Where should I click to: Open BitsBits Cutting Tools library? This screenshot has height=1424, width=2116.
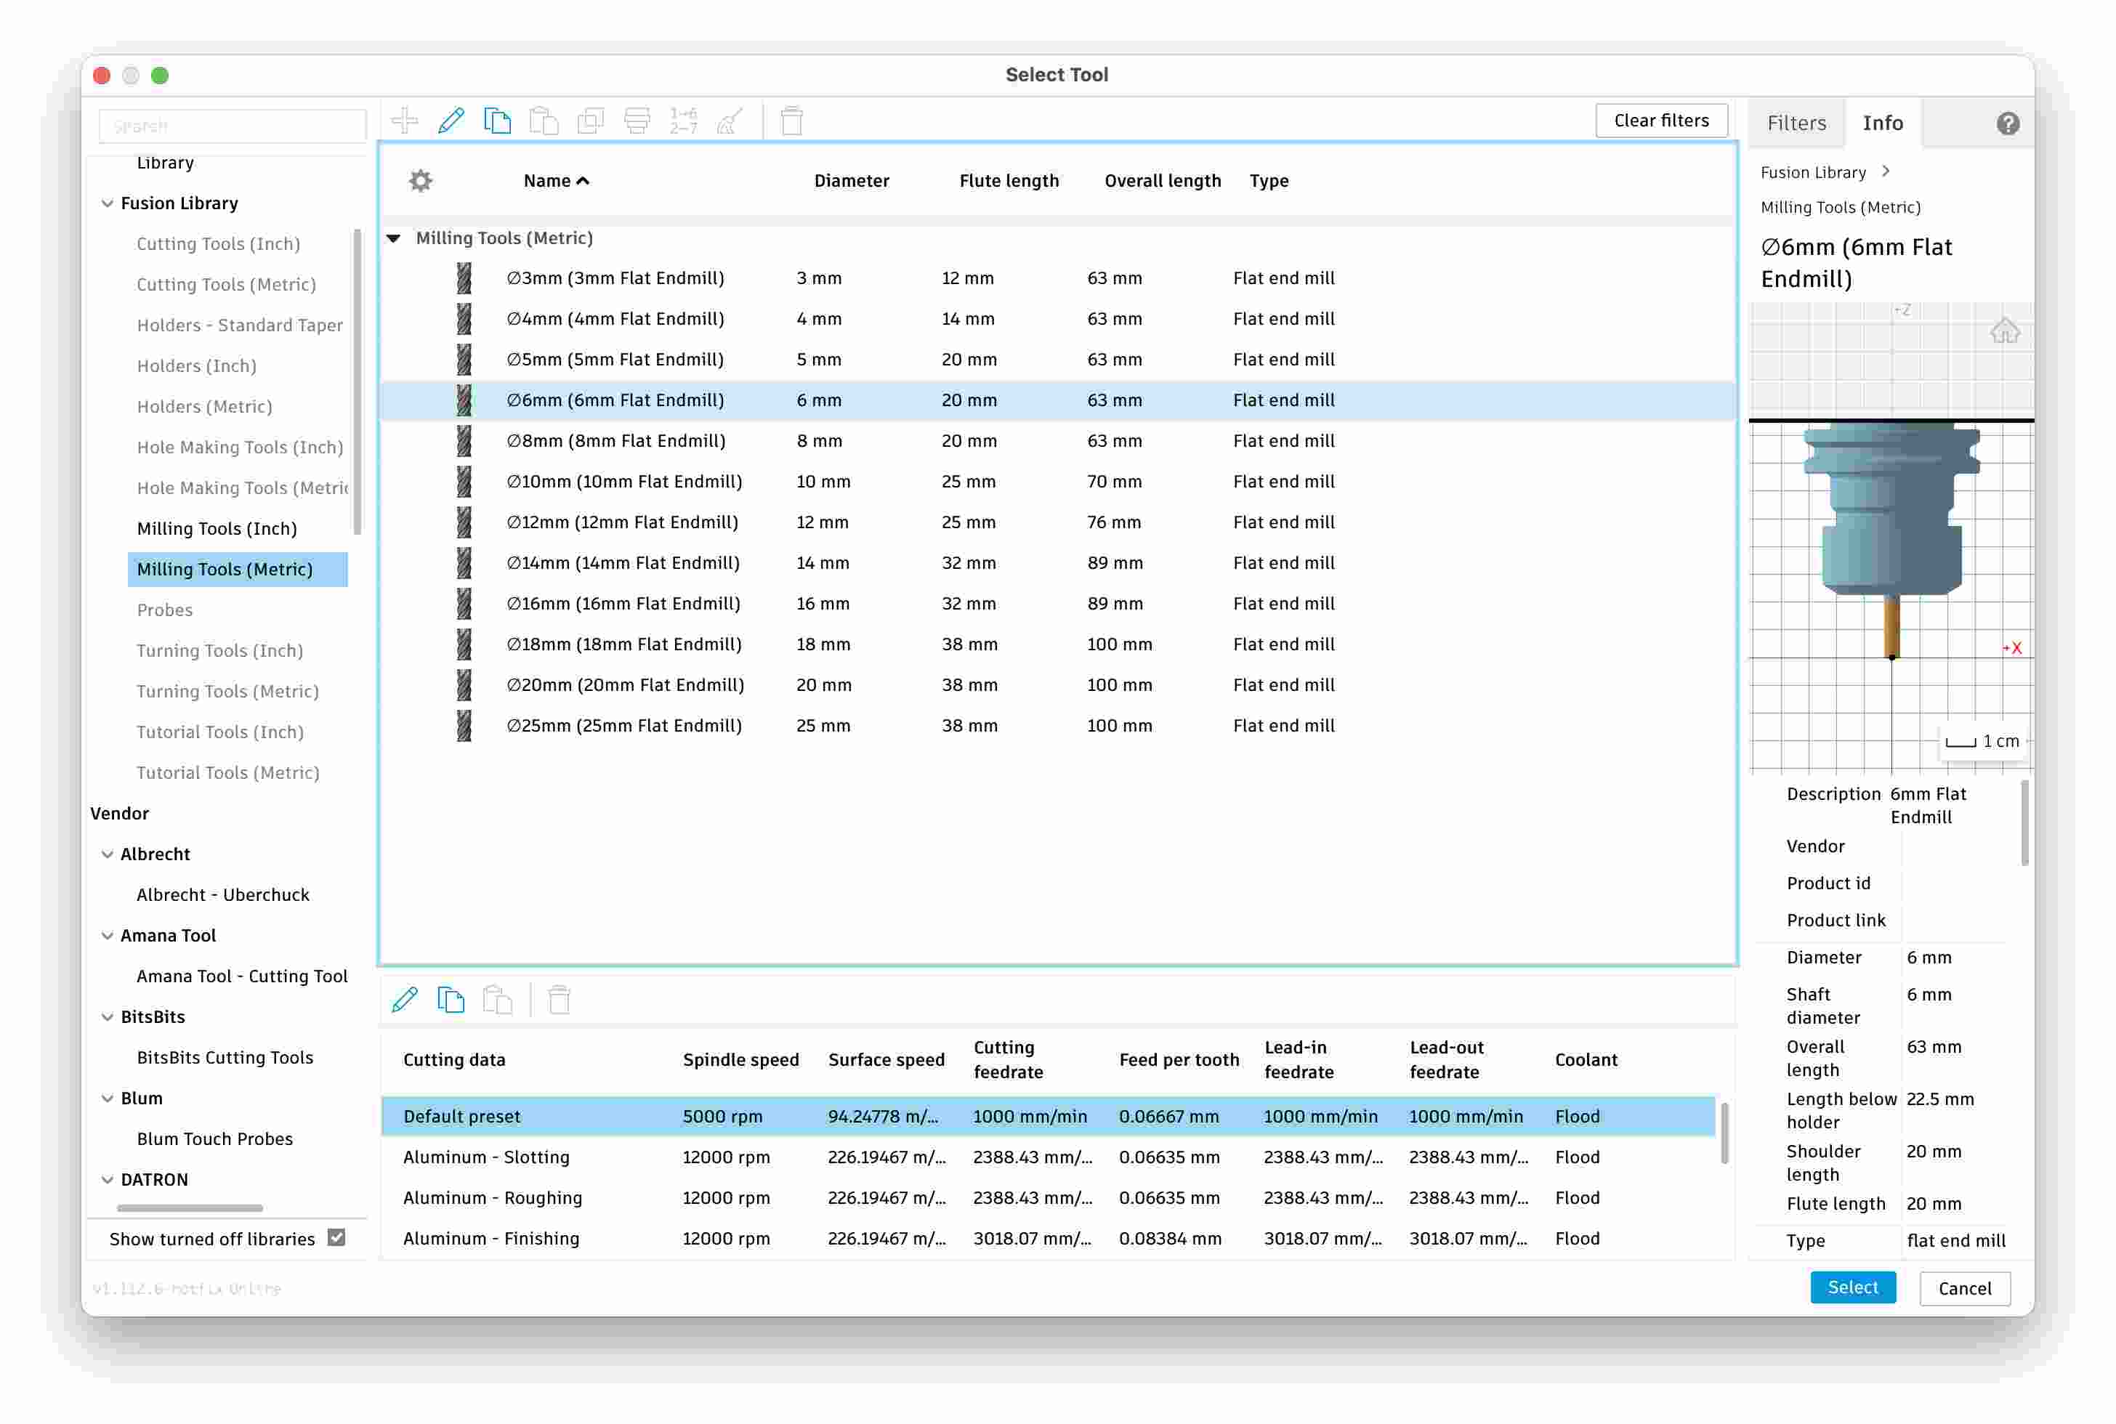click(225, 1057)
